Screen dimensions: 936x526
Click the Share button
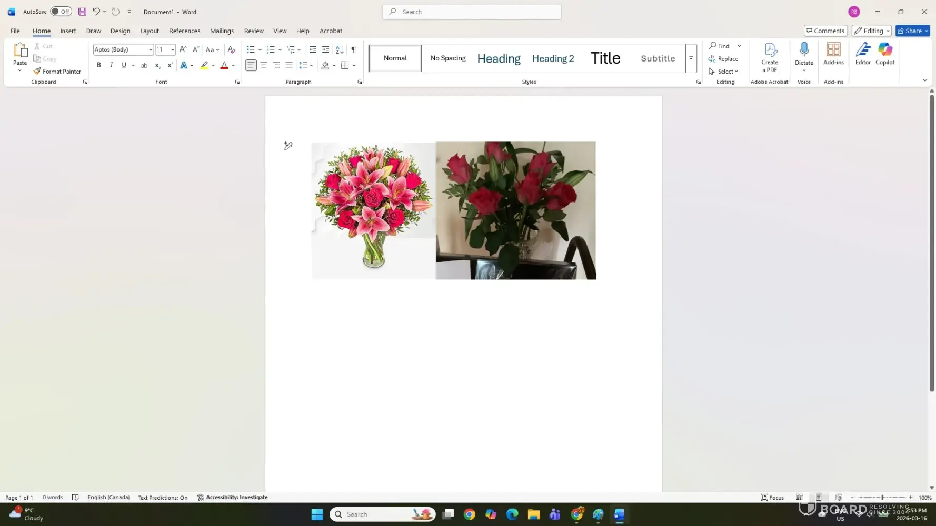click(912, 31)
